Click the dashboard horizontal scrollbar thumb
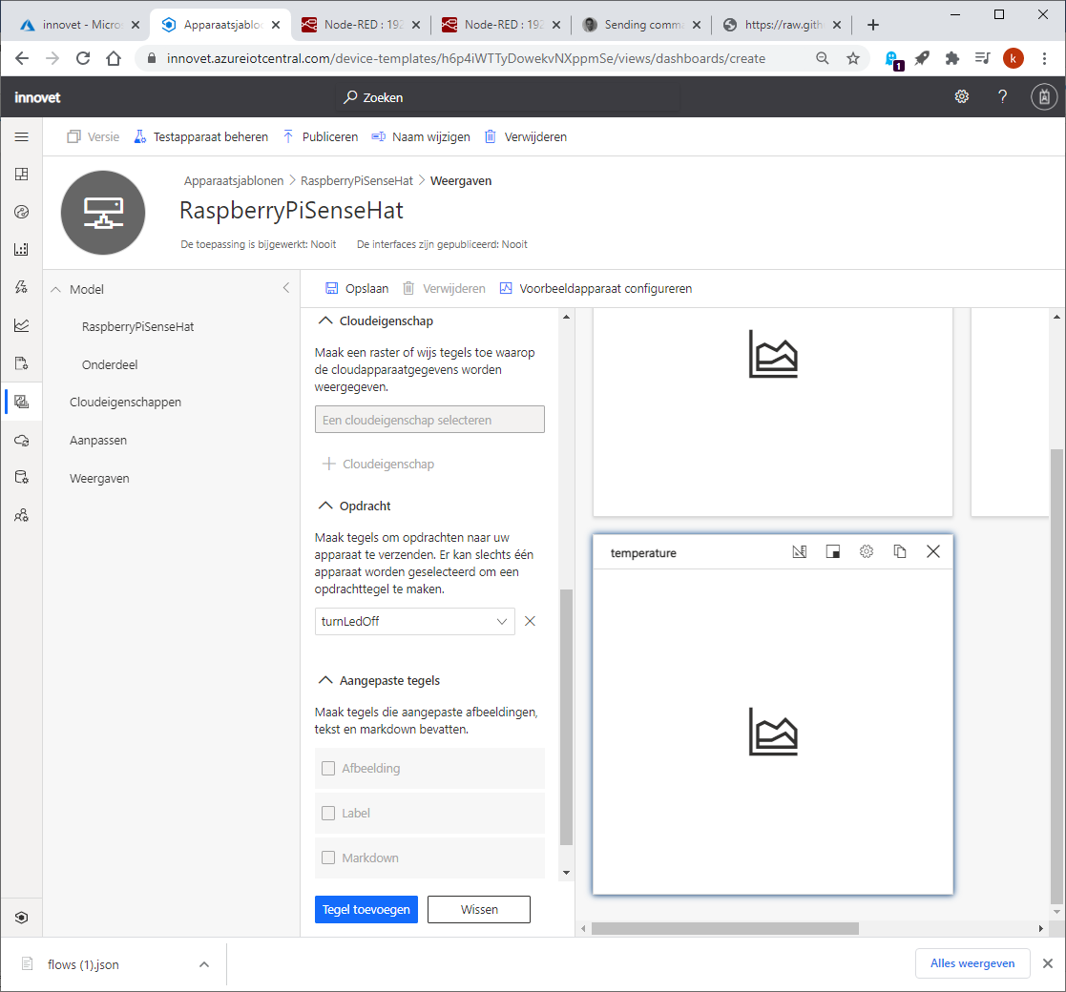 (x=724, y=929)
